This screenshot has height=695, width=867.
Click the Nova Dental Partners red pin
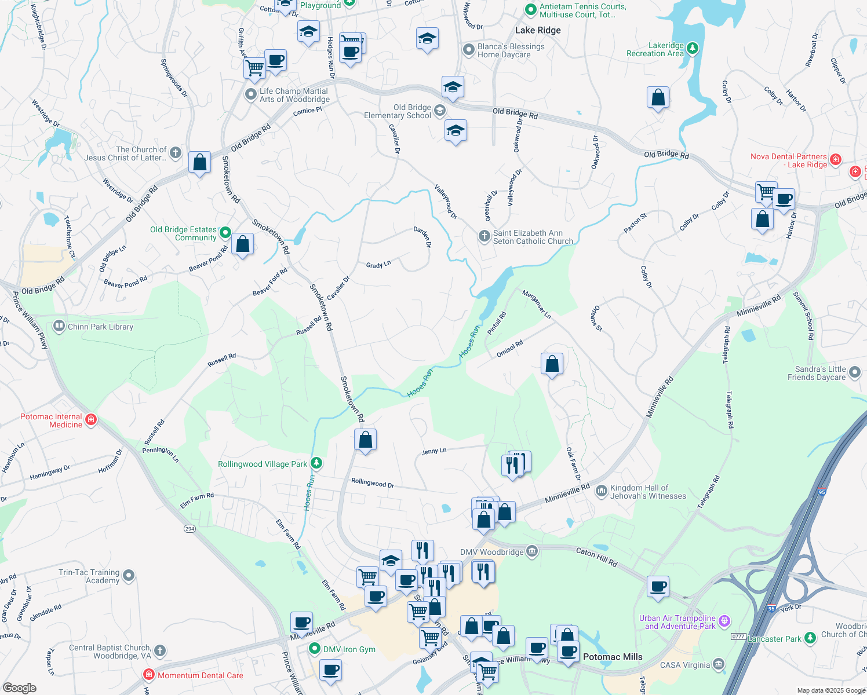(836, 159)
